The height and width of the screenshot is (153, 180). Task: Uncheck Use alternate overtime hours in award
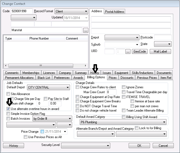point(9,109)
